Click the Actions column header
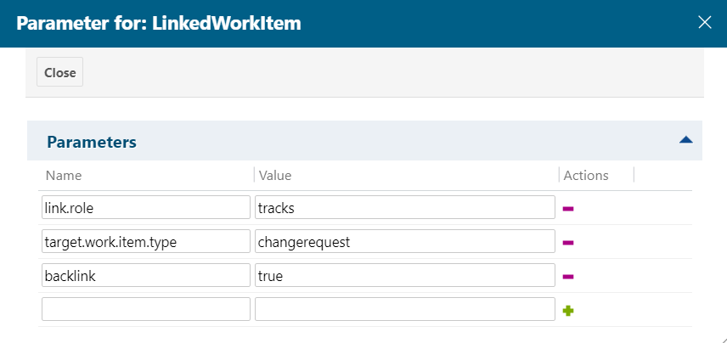The width and height of the screenshot is (727, 343). pyautogui.click(x=586, y=175)
